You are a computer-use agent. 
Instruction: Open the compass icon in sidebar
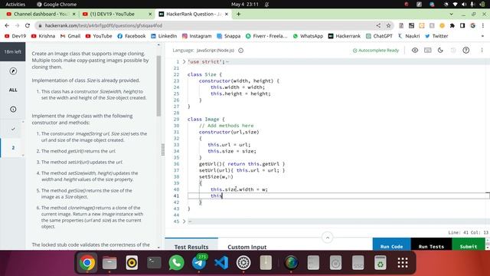[13, 71]
